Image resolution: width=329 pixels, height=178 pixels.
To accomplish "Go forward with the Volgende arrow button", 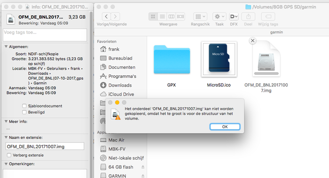I will tap(115, 16).
